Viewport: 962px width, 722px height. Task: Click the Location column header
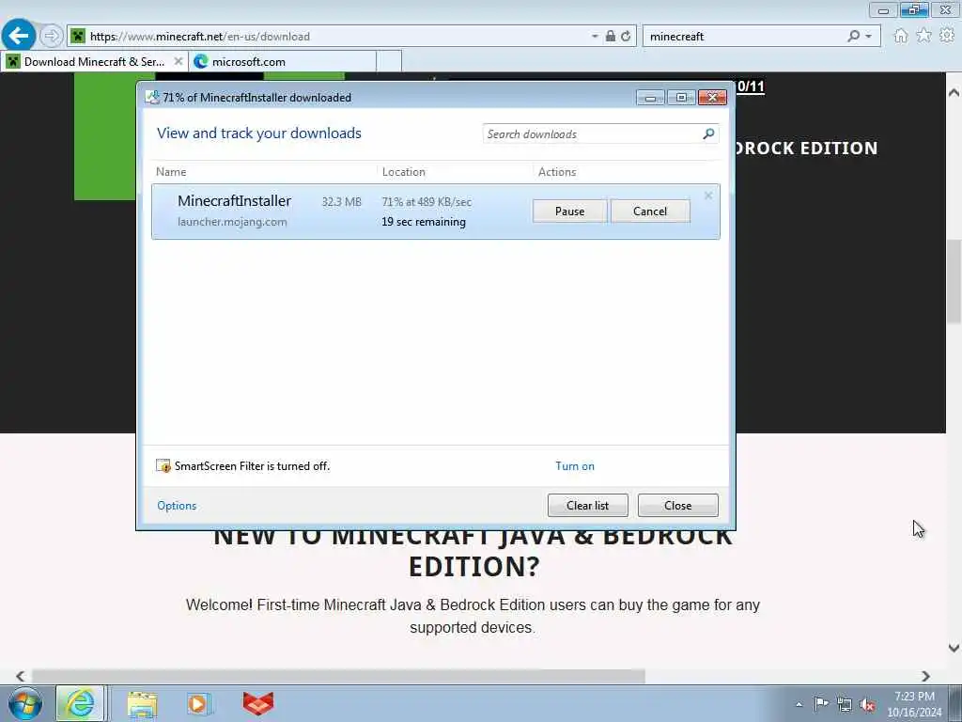tap(403, 172)
